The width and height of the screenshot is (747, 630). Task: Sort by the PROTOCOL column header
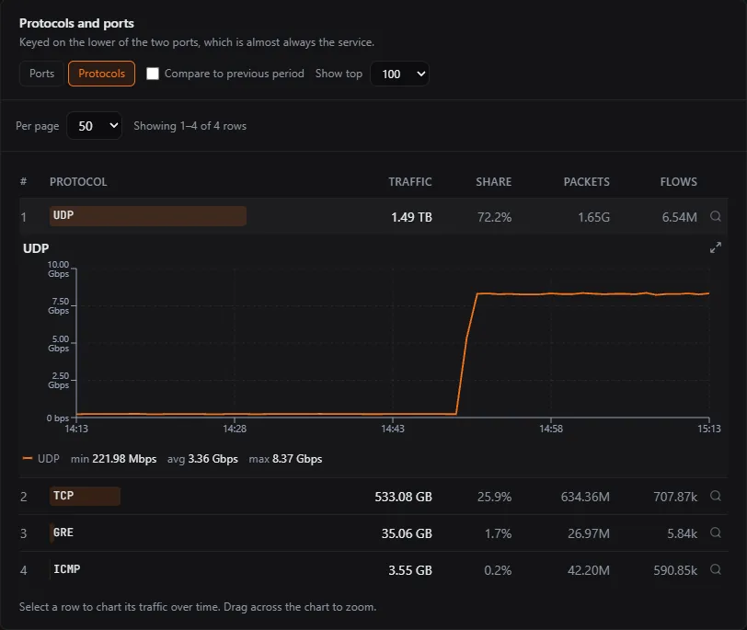coord(78,182)
